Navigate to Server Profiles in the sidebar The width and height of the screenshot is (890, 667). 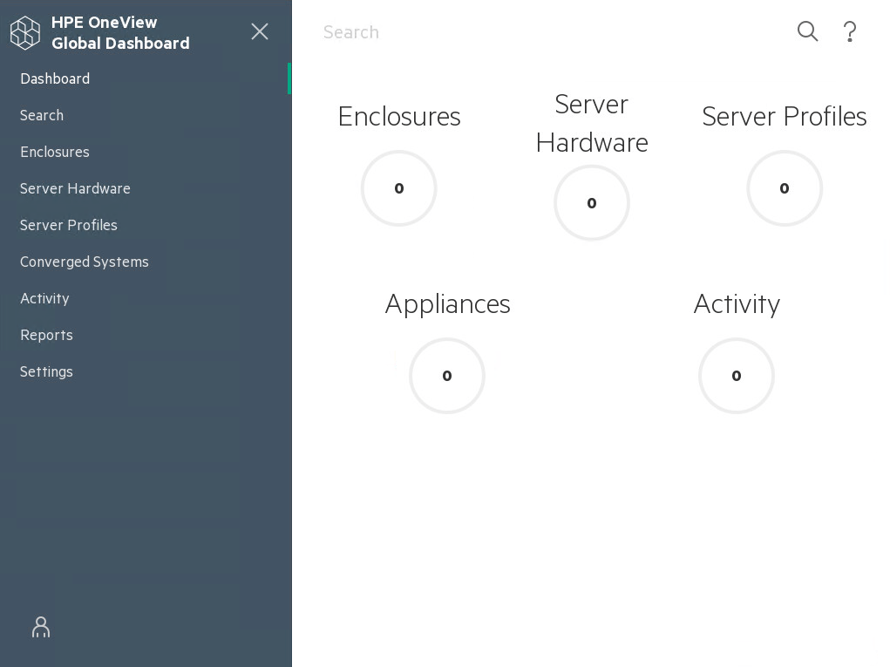69,225
